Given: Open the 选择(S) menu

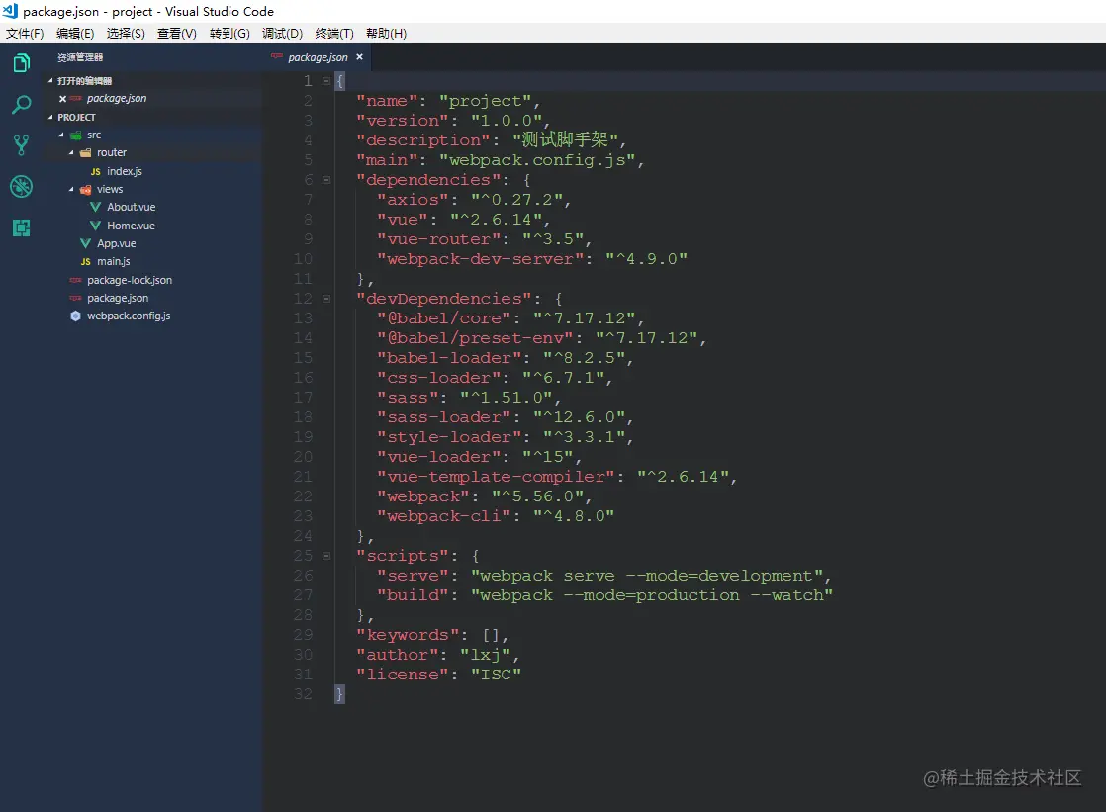Looking at the screenshot, I should [x=126, y=34].
